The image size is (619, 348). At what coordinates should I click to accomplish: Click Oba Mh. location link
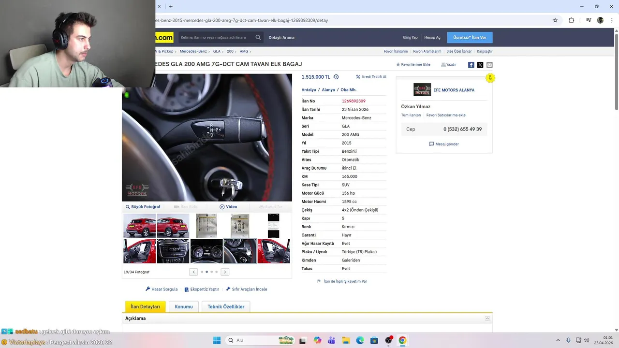(x=348, y=90)
